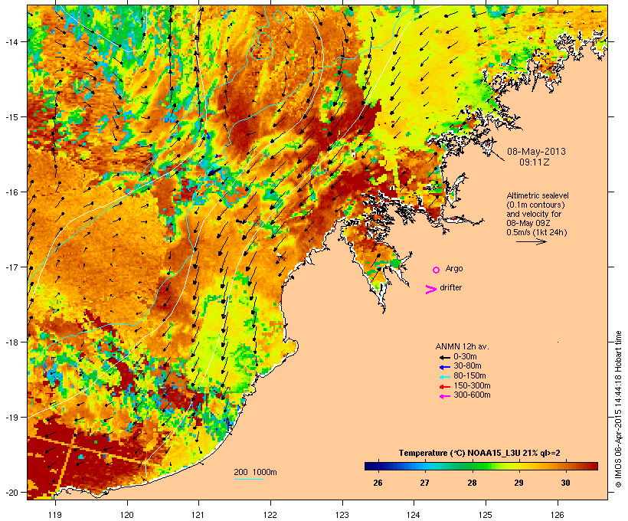
Task: Click the latitude axis label -19
Action: [11, 418]
